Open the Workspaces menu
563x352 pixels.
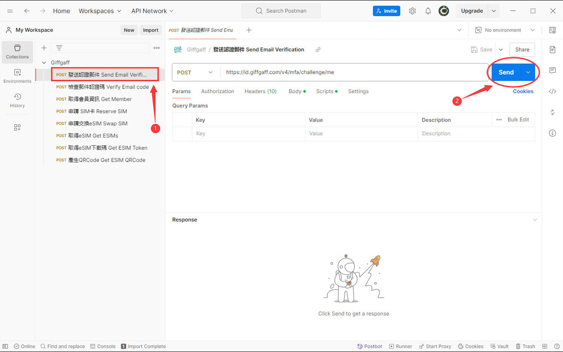tap(100, 11)
